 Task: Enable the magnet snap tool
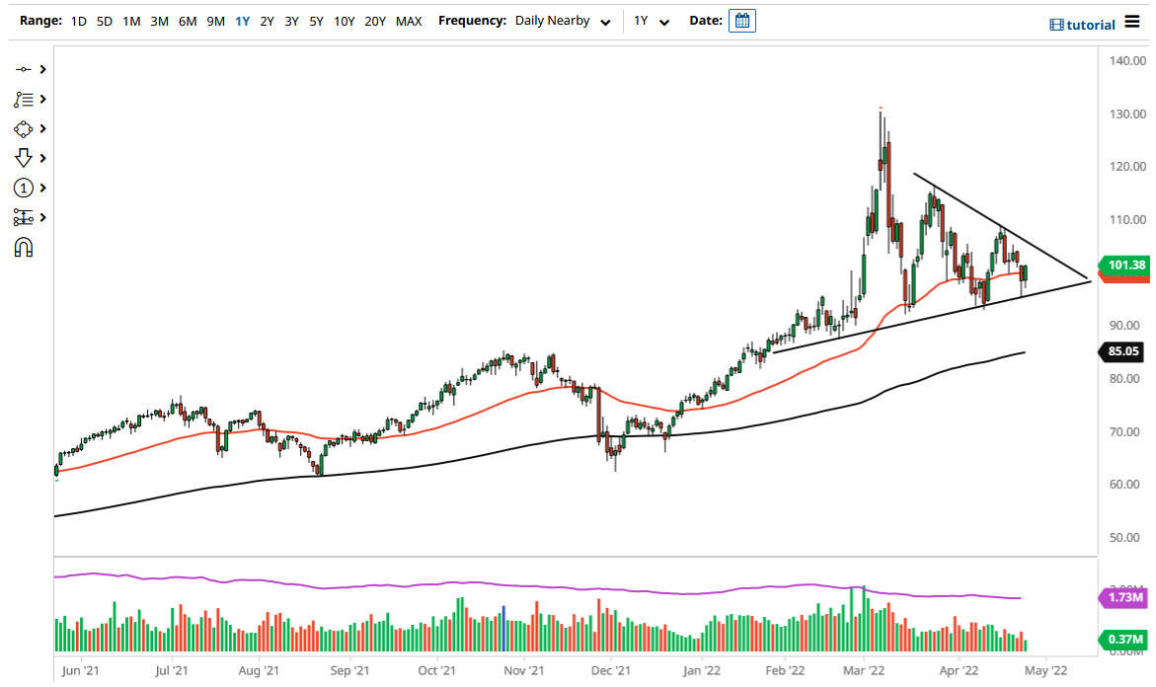pyautogui.click(x=25, y=247)
